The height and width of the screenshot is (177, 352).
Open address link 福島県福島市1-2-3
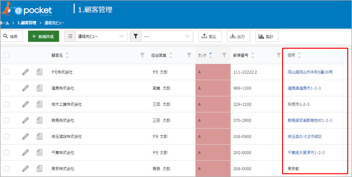[304, 88]
